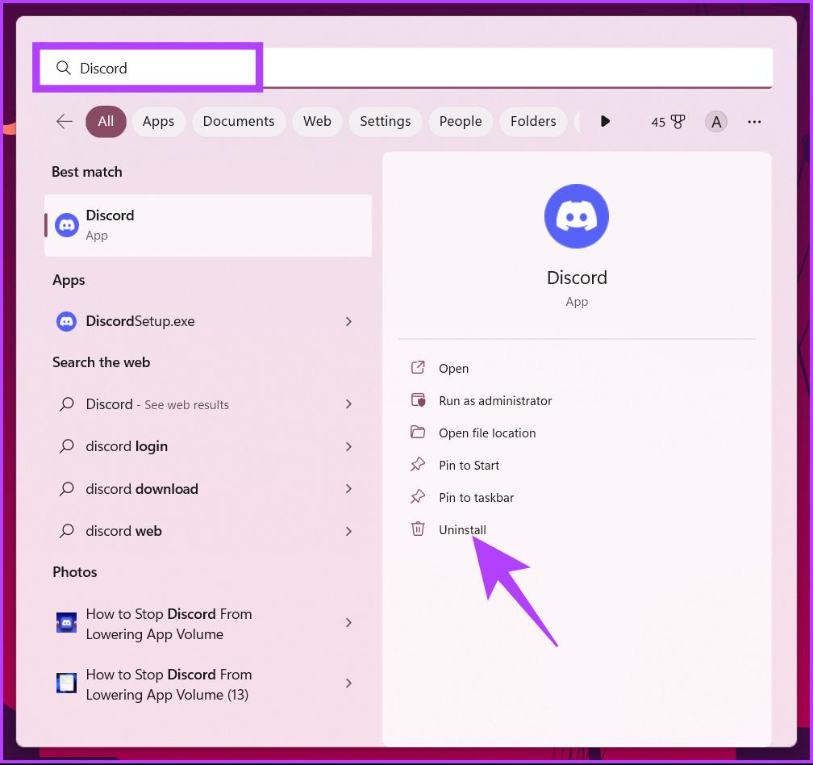Click the Run as administrator shield icon

[418, 400]
